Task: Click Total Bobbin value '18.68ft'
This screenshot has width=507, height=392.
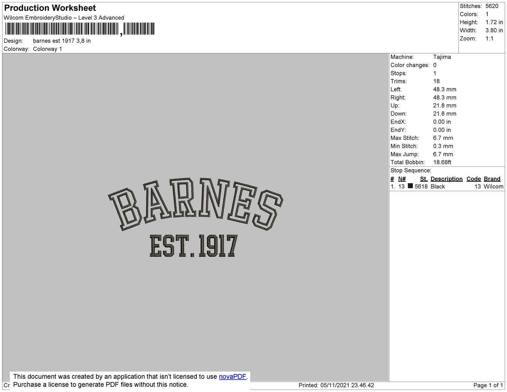Action: click(x=442, y=162)
